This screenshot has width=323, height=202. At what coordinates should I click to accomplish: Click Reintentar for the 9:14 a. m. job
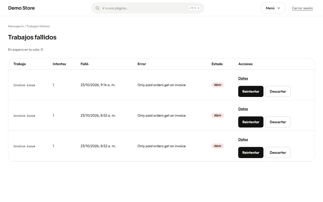pos(251,91)
